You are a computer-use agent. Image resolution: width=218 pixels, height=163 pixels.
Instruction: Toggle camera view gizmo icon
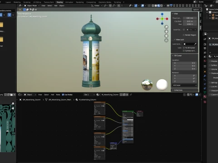(166, 36)
